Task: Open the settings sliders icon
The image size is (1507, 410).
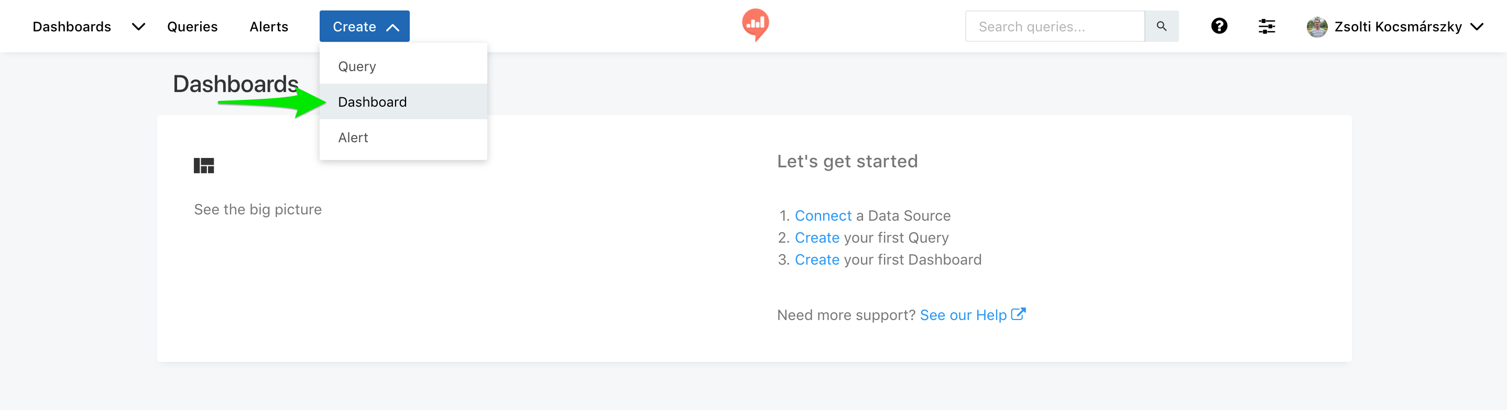Action: click(x=1266, y=26)
